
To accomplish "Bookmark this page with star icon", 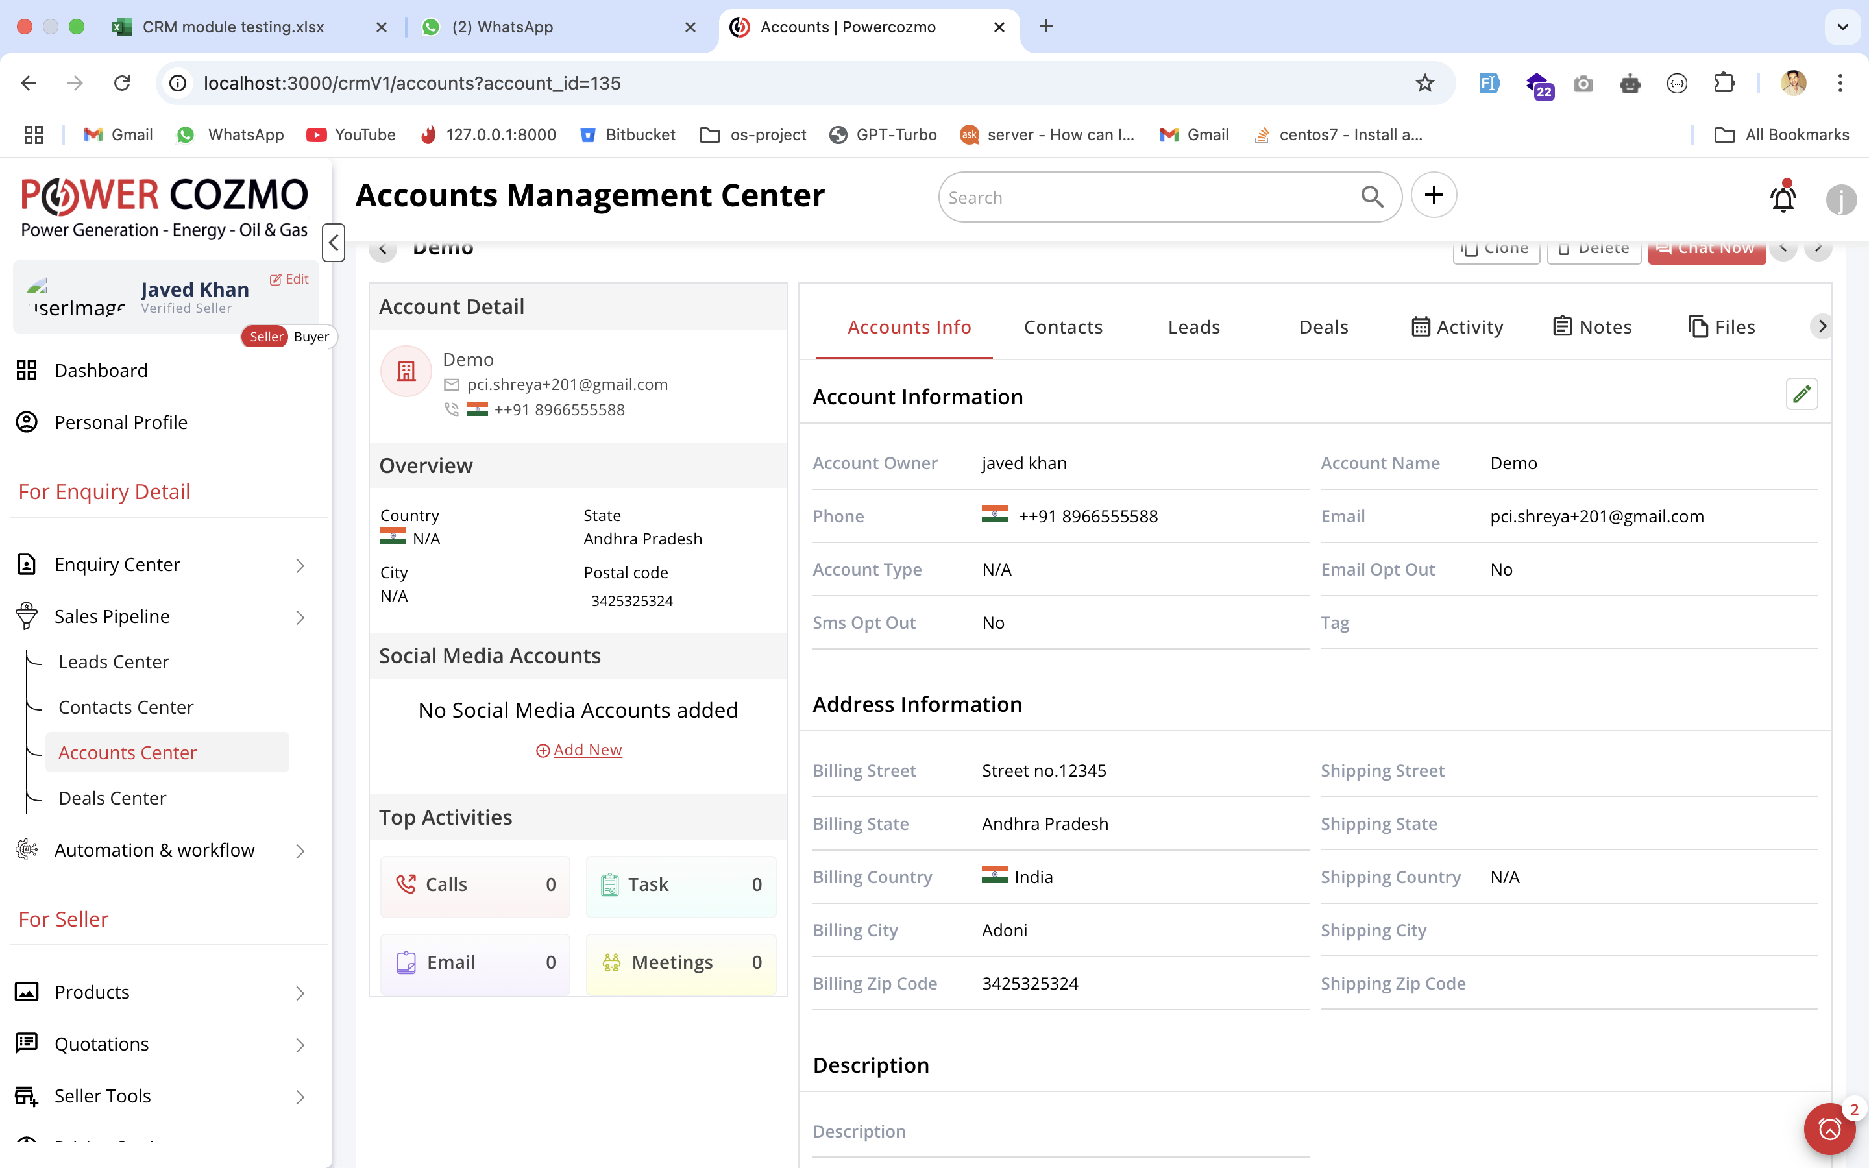I will 1424,84.
